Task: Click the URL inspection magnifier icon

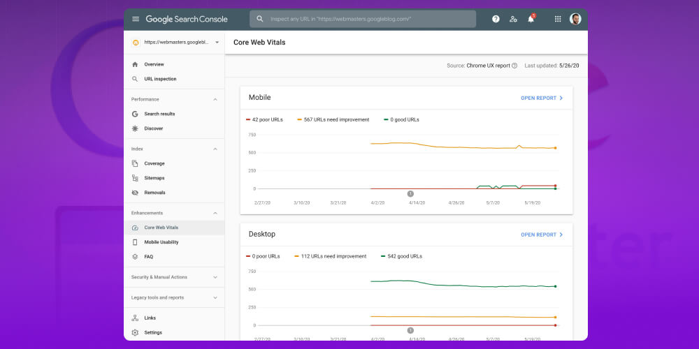Action: click(x=135, y=79)
